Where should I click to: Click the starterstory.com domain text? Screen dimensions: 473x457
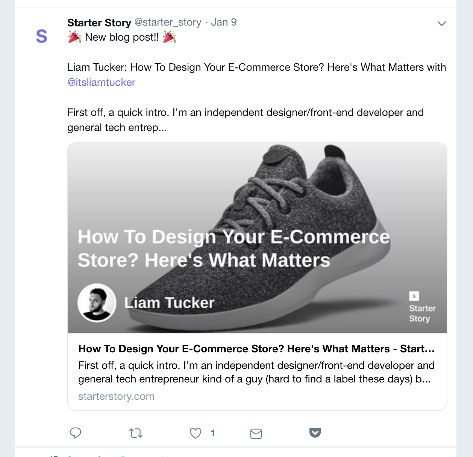click(116, 396)
